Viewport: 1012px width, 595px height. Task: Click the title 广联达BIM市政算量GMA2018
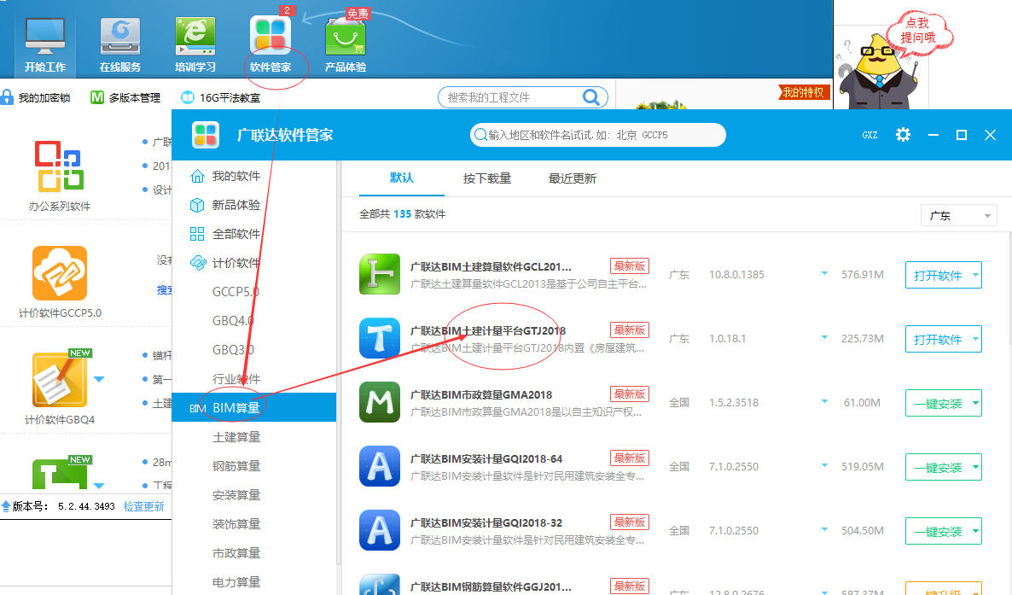(481, 394)
